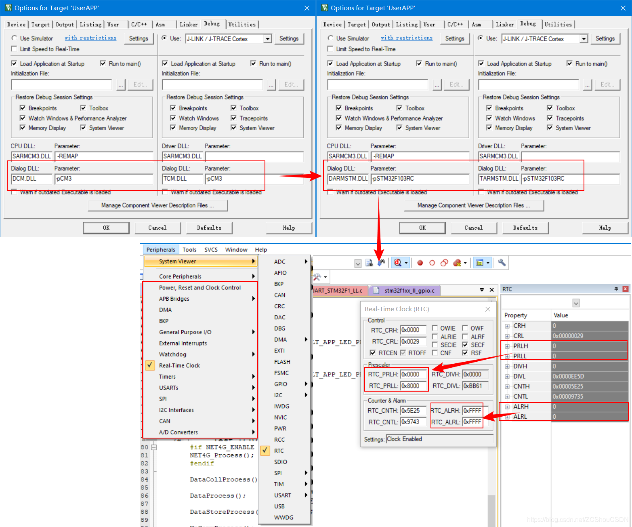Toggle the CNF checkbox

pyautogui.click(x=435, y=353)
